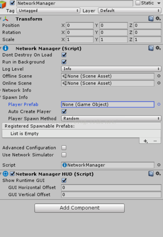Open the Tag dropdown (Untagged)

click(48, 11)
